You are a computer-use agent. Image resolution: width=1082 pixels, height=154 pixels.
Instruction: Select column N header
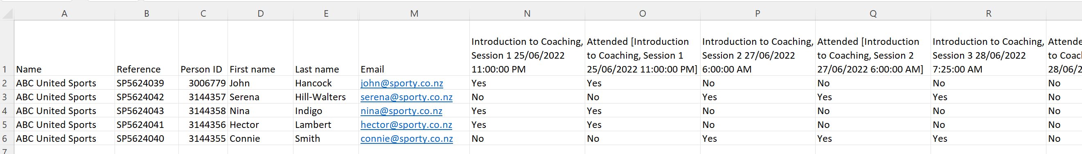(527, 14)
